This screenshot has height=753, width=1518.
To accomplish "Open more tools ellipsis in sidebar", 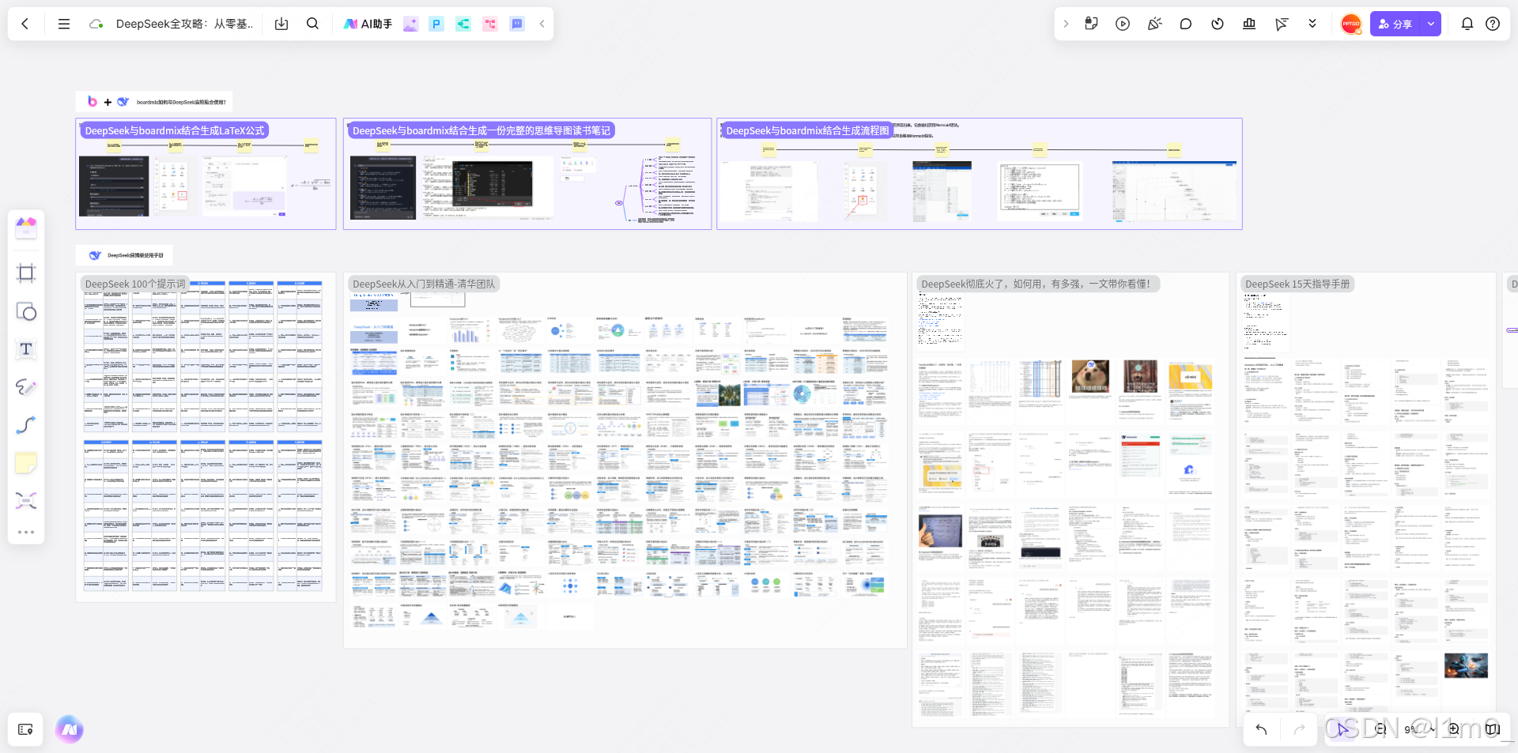I will (26, 532).
